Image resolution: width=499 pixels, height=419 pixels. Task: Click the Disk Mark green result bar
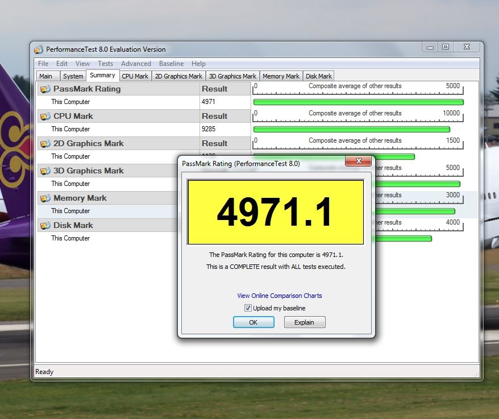click(404, 238)
